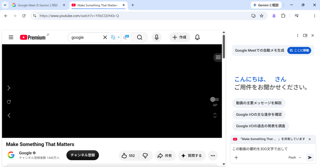Send the Gemini prompt
The image size is (320, 167).
point(310,157)
